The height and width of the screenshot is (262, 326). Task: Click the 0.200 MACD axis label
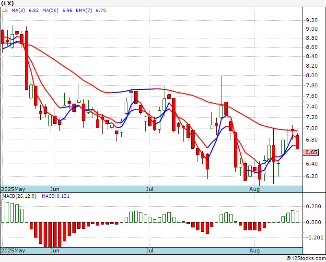[x=314, y=206]
